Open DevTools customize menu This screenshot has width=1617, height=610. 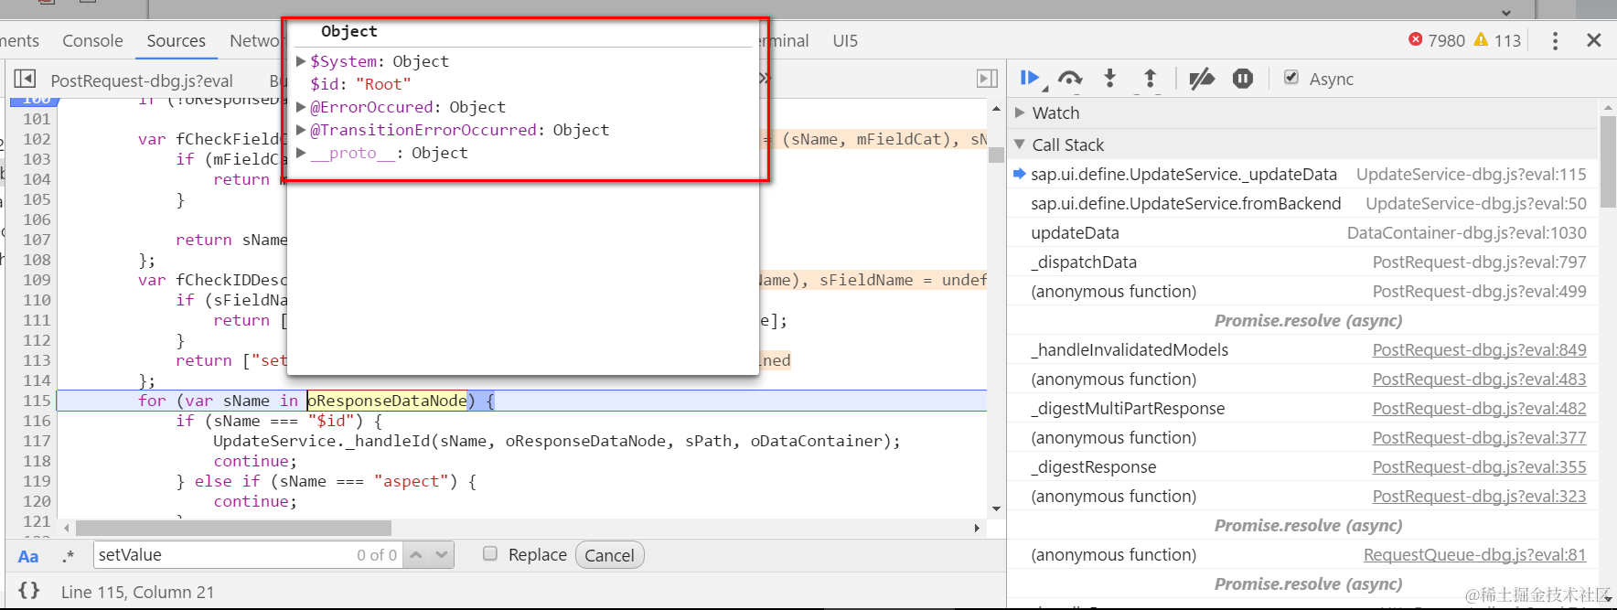pyautogui.click(x=1555, y=40)
